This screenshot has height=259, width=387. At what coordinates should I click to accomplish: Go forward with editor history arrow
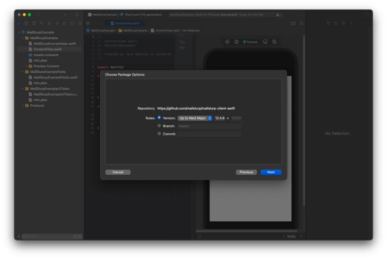[x=100, y=23]
